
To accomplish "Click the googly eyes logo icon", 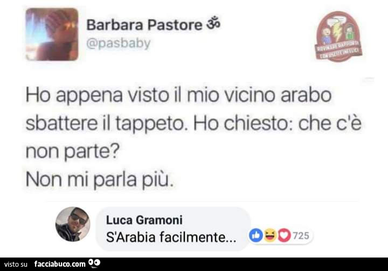I will pyautogui.click(x=94, y=263).
